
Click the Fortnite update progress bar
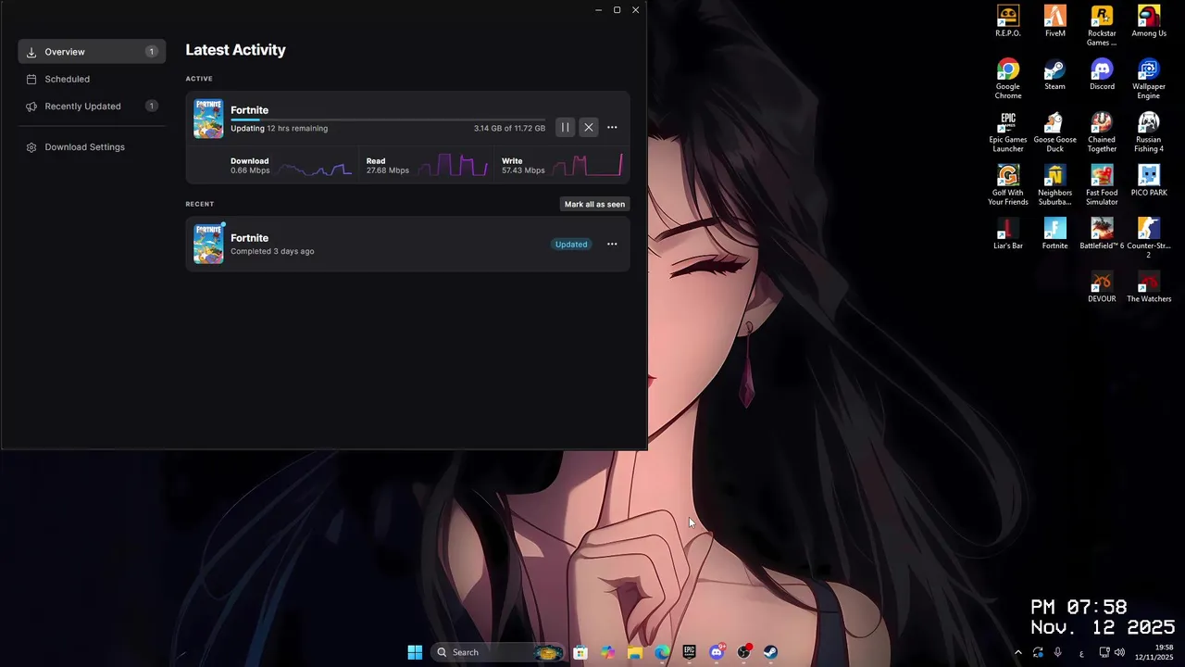click(x=388, y=120)
